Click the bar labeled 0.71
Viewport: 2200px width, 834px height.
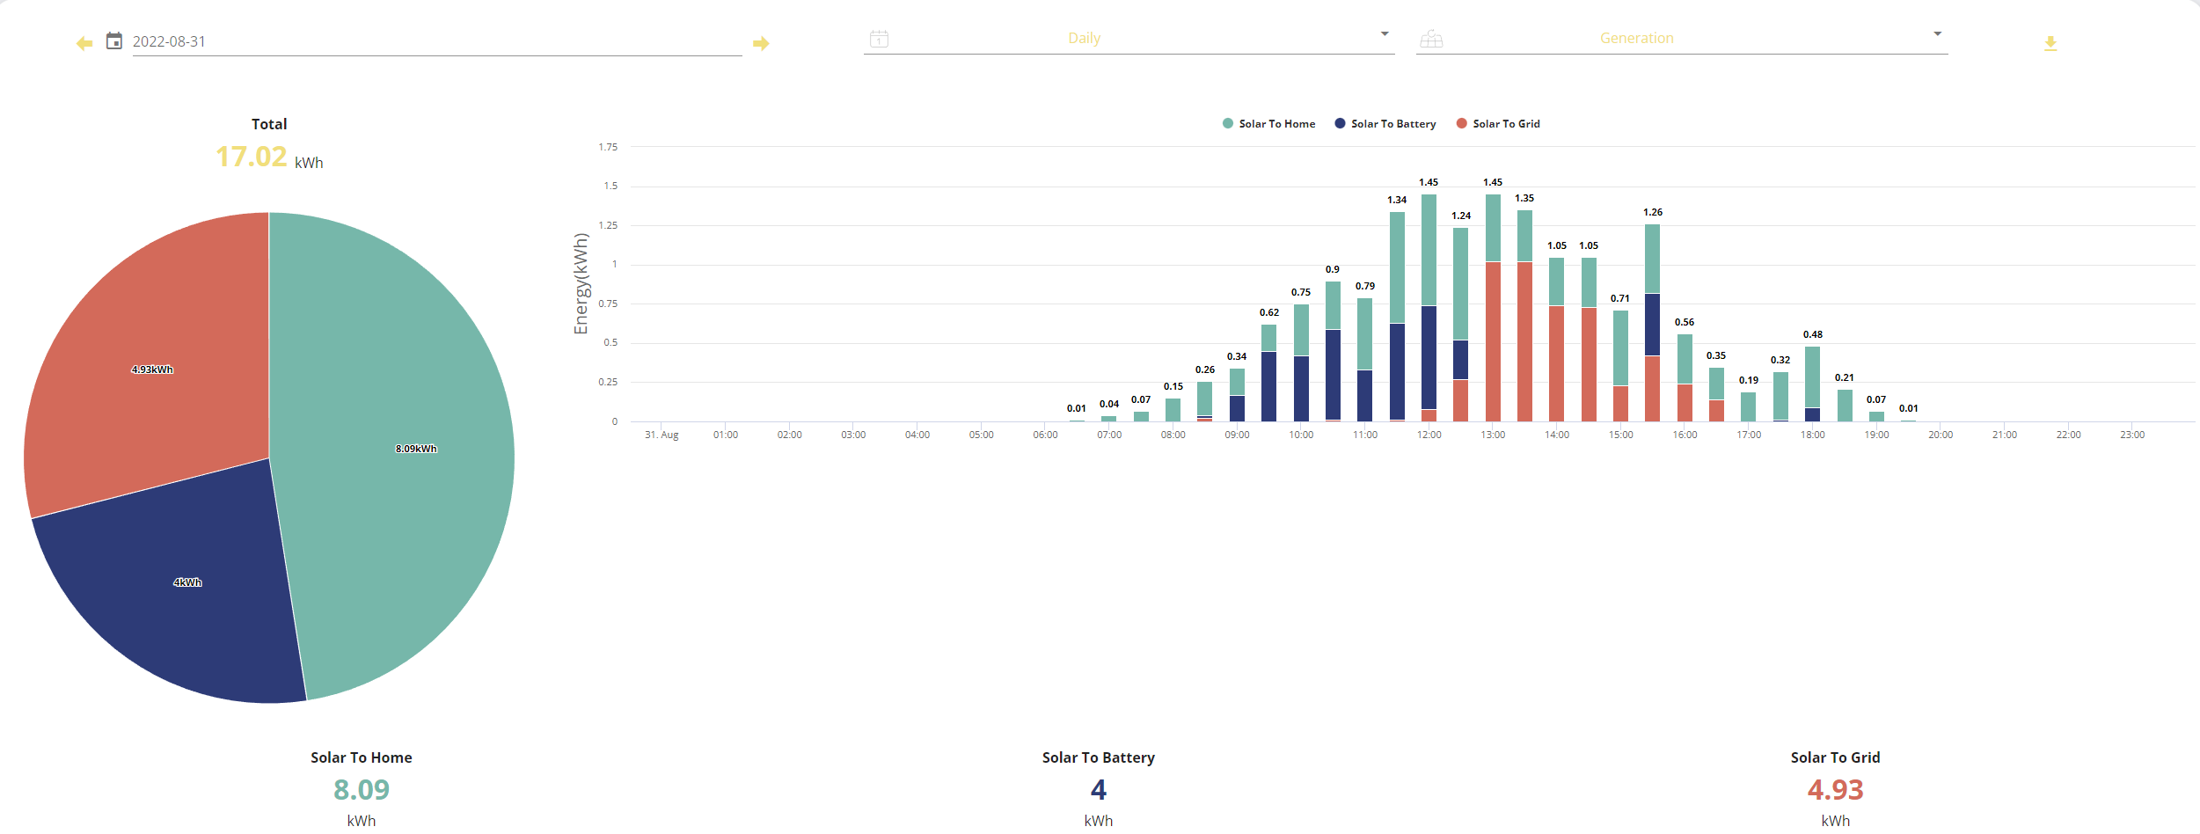pos(1620,366)
